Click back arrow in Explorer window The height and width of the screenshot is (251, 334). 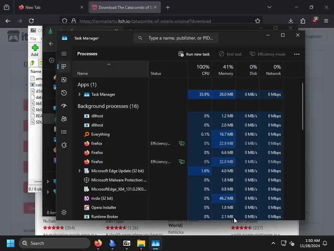coord(51,44)
